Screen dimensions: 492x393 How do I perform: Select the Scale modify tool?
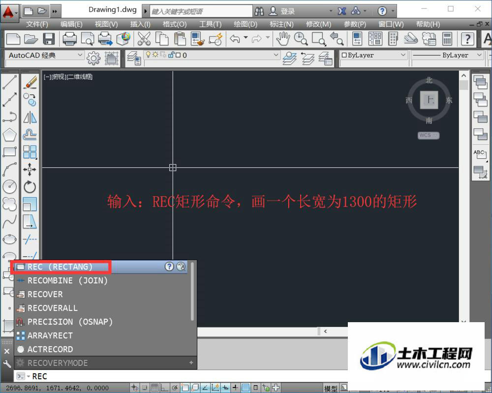click(30, 204)
